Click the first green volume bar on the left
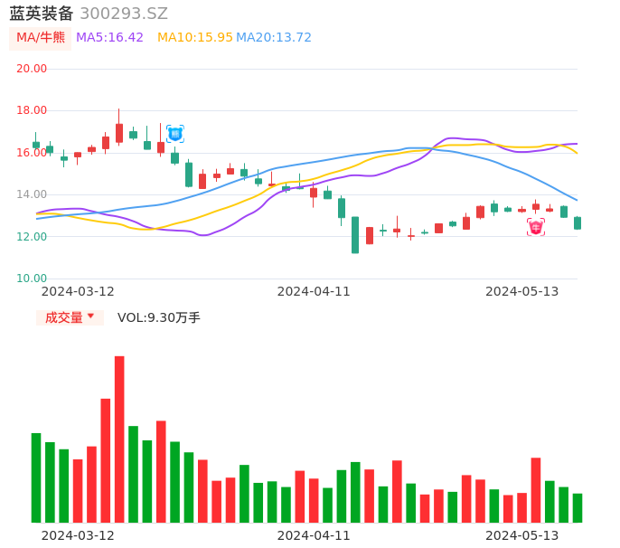 (x=36, y=477)
